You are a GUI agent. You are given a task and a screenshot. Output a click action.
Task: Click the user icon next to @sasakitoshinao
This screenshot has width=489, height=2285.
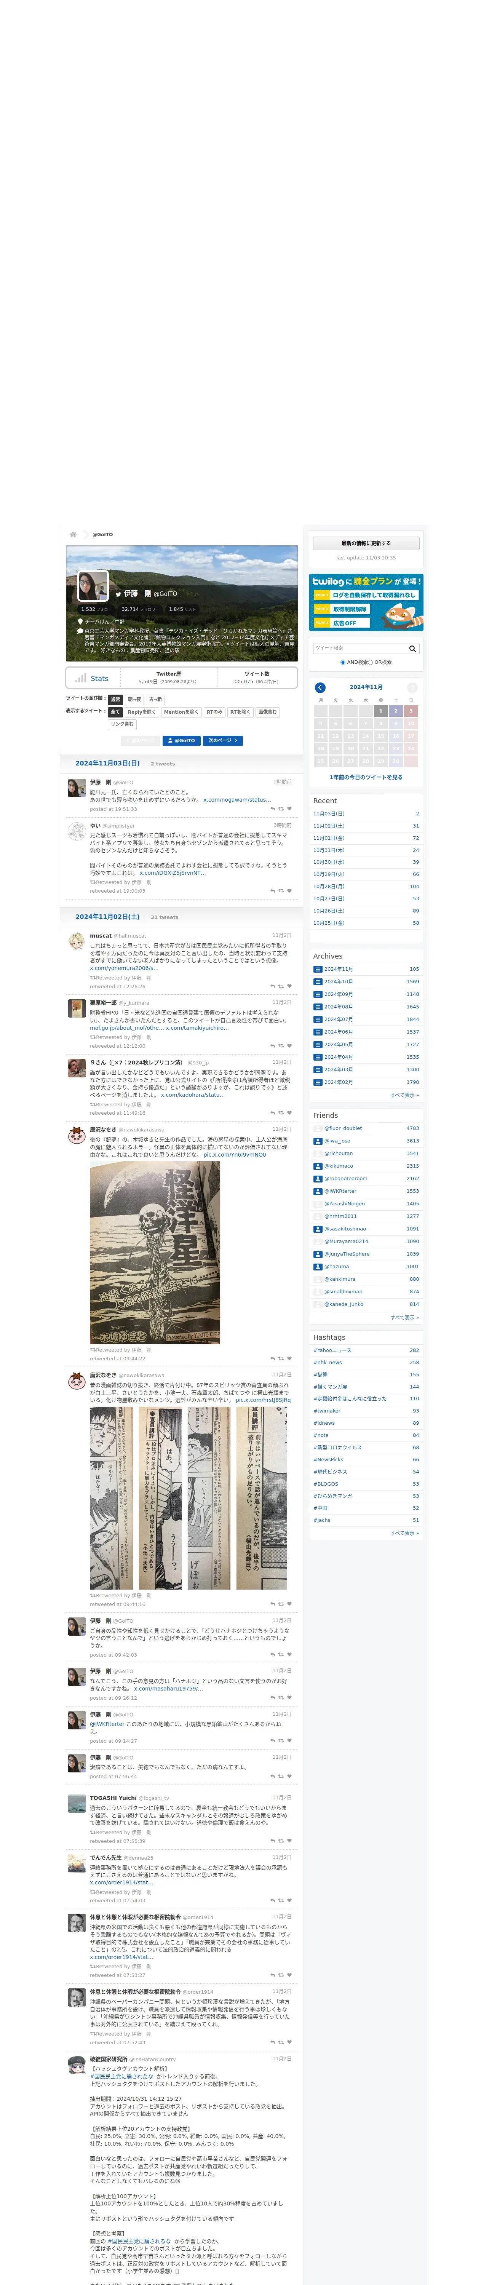click(x=318, y=1229)
